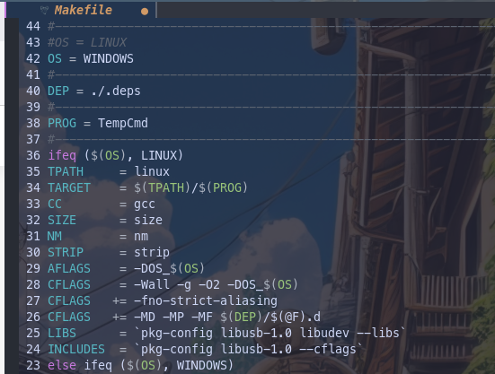Image resolution: width=495 pixels, height=374 pixels.
Task: Click the Makefile file-type icon in tab
Action: [44, 11]
